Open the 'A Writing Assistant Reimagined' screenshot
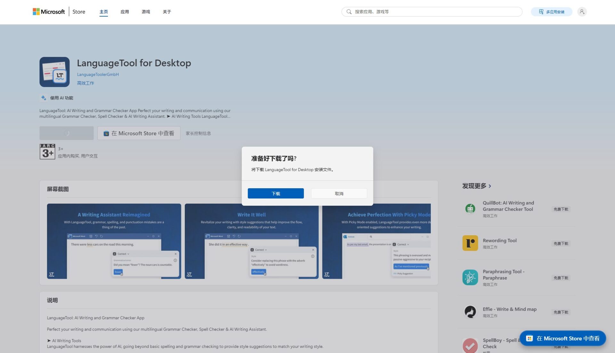Screen dimensions: 615x353 114,241
